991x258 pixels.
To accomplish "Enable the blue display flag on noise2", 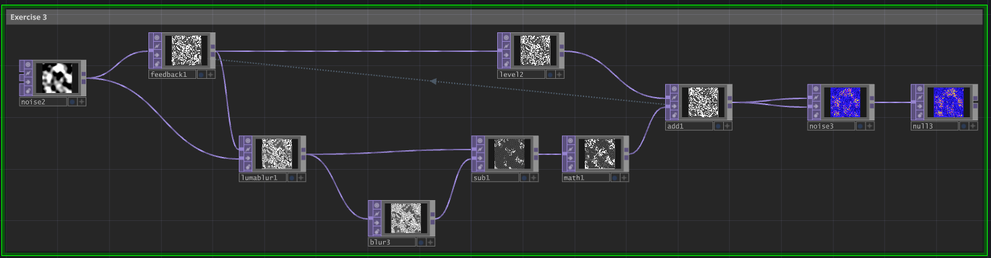I will 72,102.
